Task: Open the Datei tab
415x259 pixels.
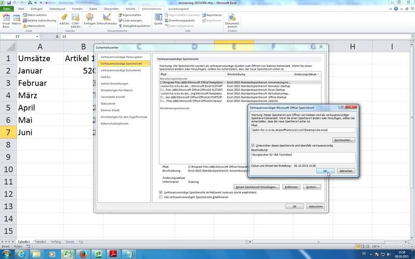Action: [x=7, y=9]
